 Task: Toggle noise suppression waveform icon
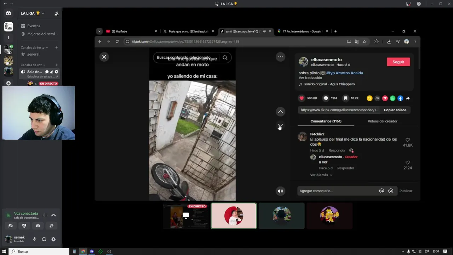click(x=45, y=215)
